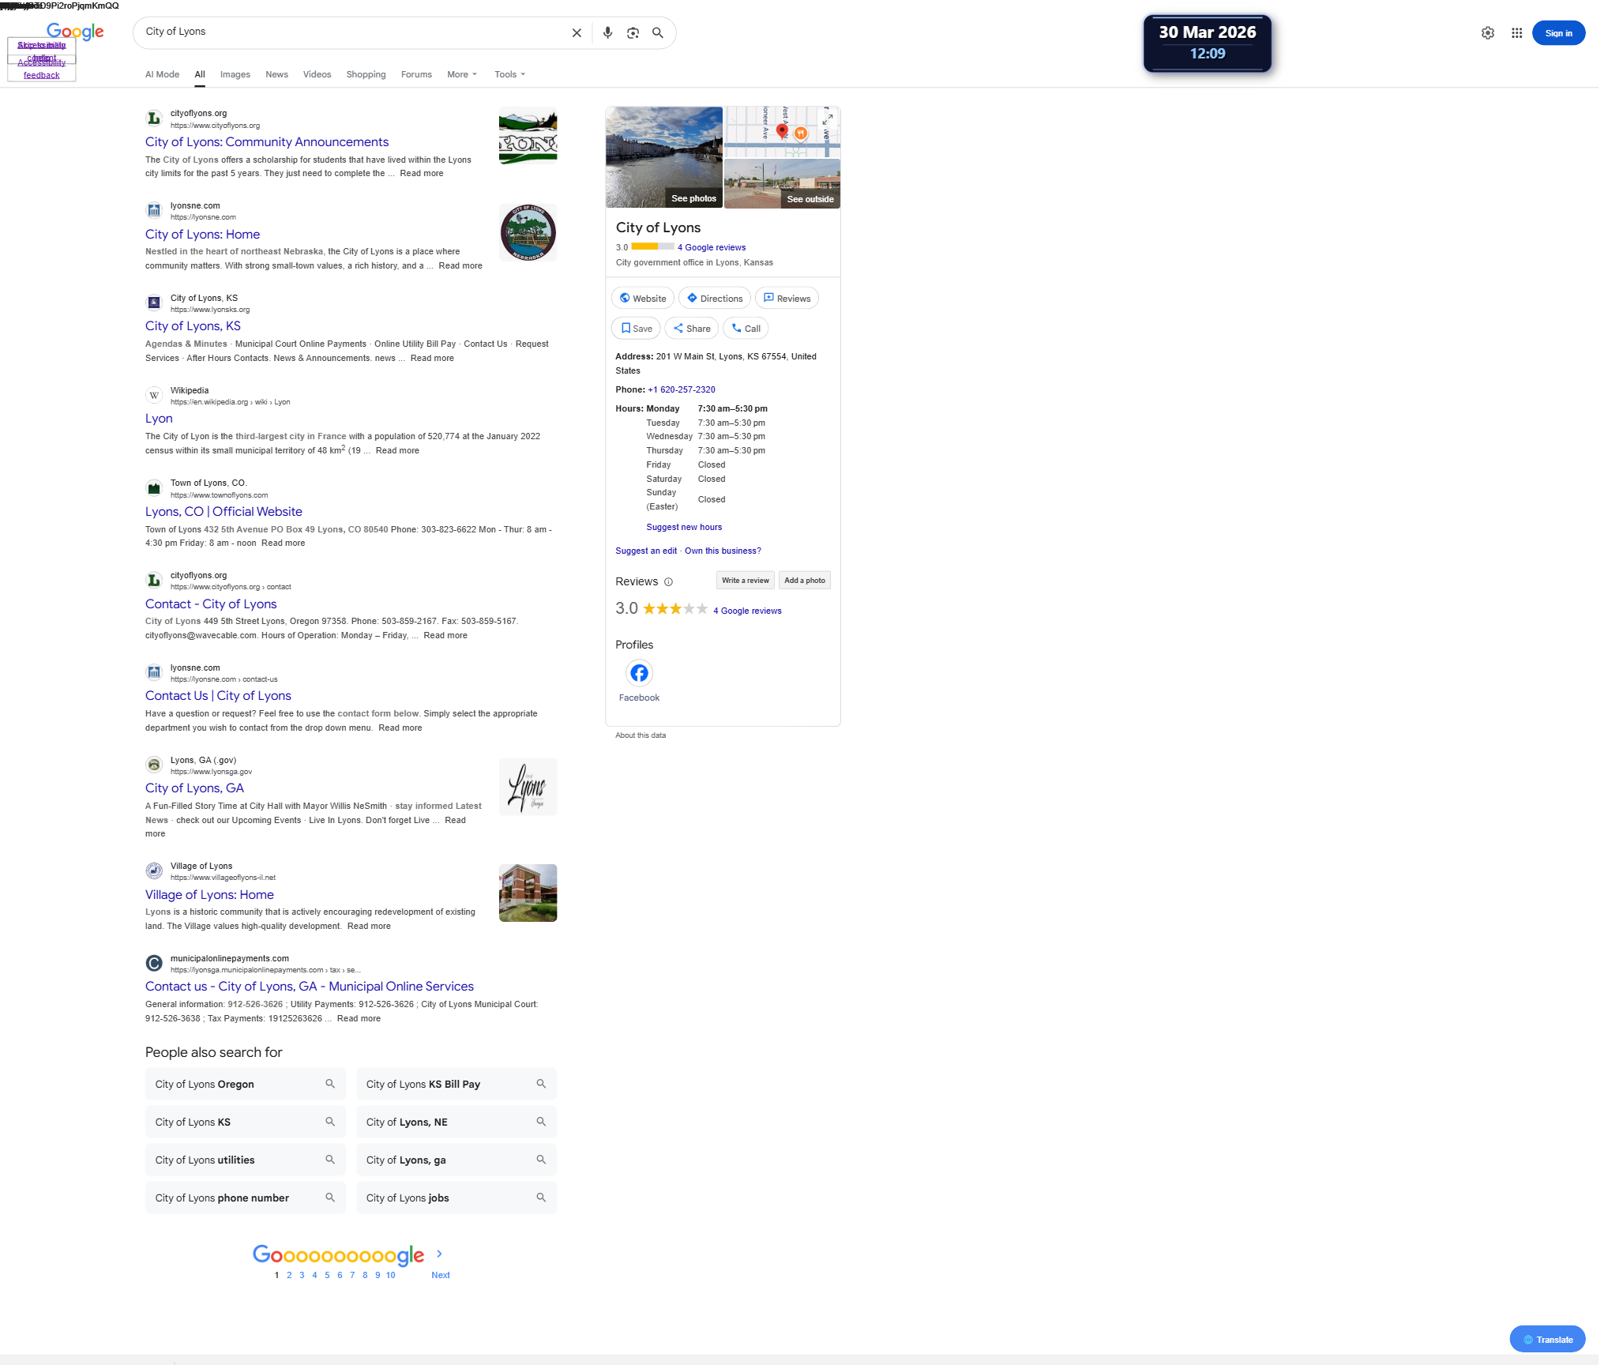Open the Tools dropdown

click(509, 74)
